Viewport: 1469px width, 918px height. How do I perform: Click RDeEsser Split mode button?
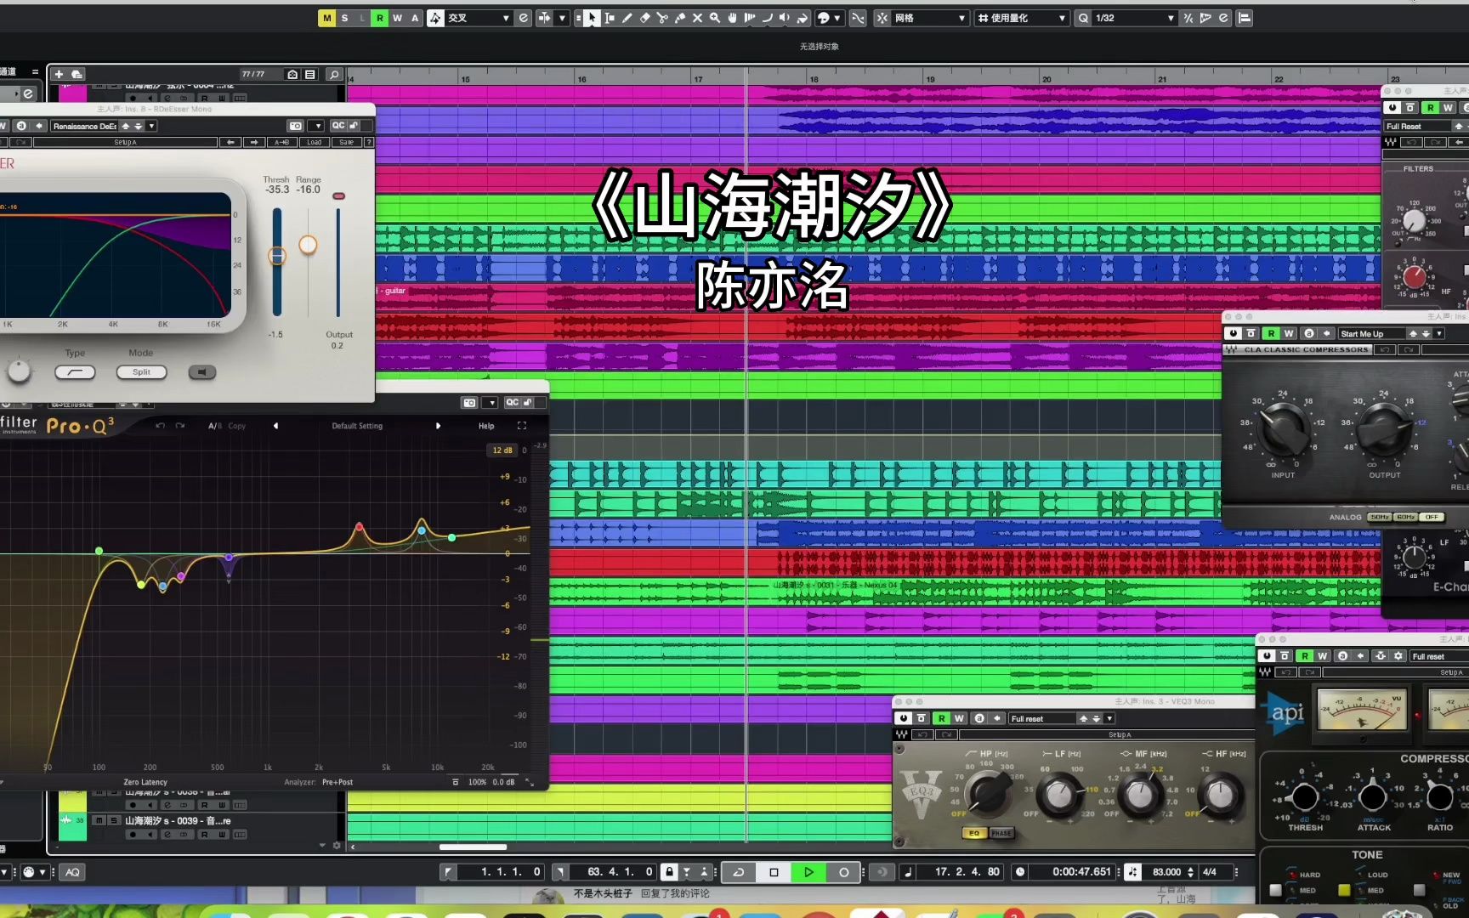141,372
